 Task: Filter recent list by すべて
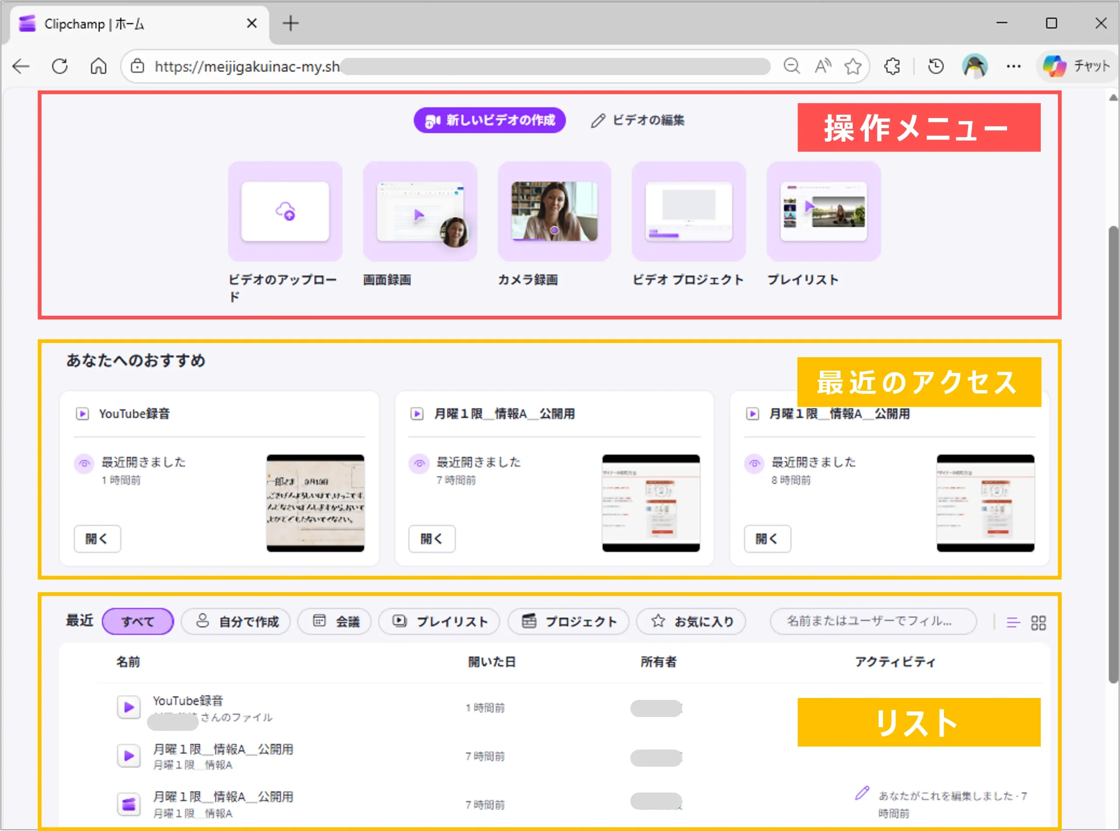point(138,622)
